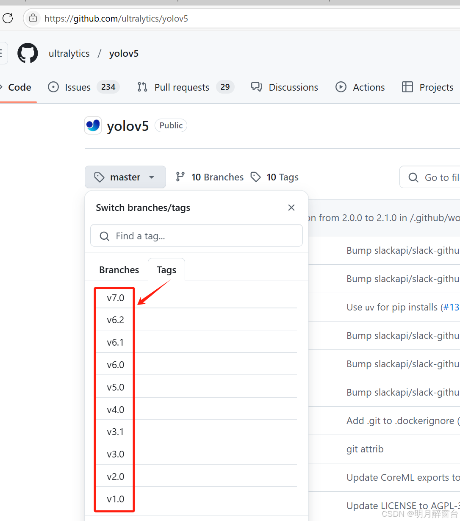This screenshot has width=460, height=521.
Task: Select tag v2.0
Action: tap(197, 477)
